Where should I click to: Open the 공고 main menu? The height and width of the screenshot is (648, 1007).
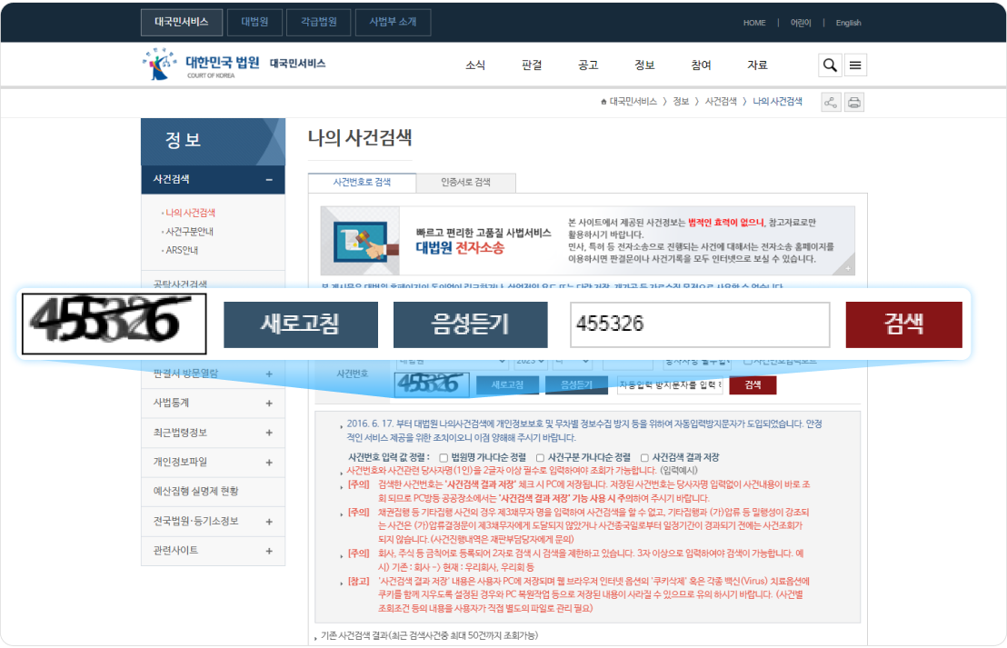coord(588,65)
